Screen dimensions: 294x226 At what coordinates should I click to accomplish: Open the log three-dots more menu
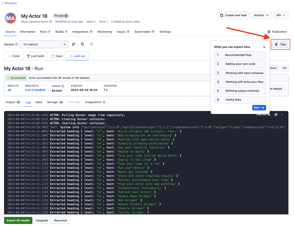[282, 115]
